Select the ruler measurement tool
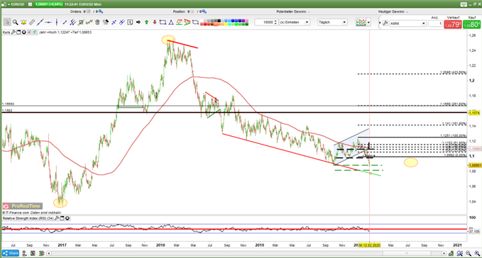Viewport: 482px width, 258px height. (x=32, y=23)
